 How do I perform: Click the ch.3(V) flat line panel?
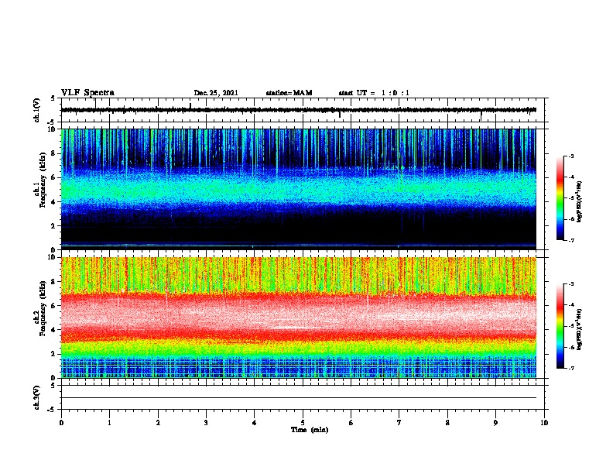303,397
